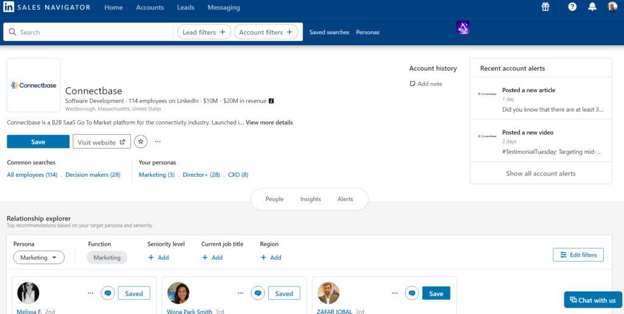Switch to the Alerts tab
Screen dimensions: 624x314
click(x=345, y=199)
